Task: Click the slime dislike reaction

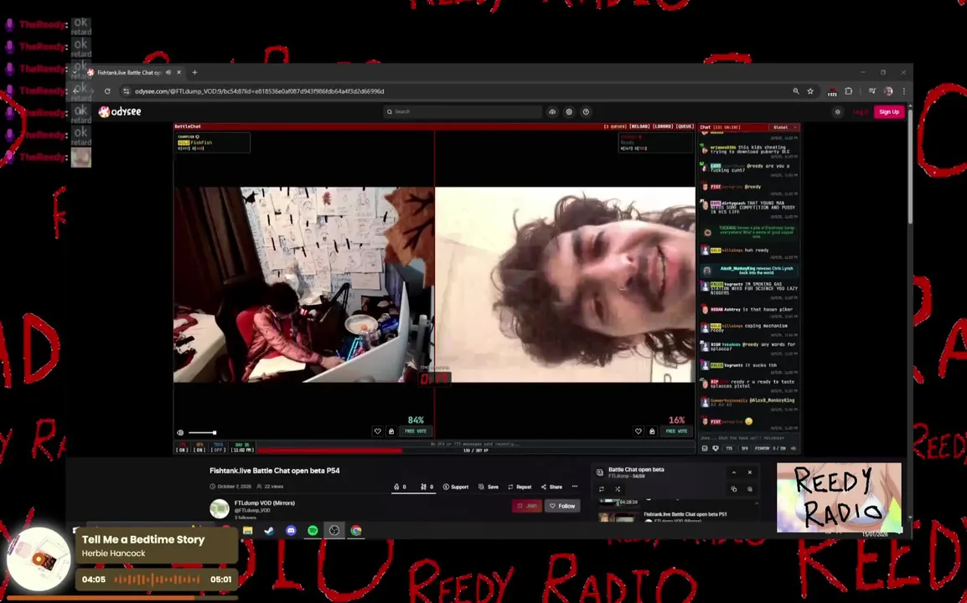Action: click(x=427, y=487)
